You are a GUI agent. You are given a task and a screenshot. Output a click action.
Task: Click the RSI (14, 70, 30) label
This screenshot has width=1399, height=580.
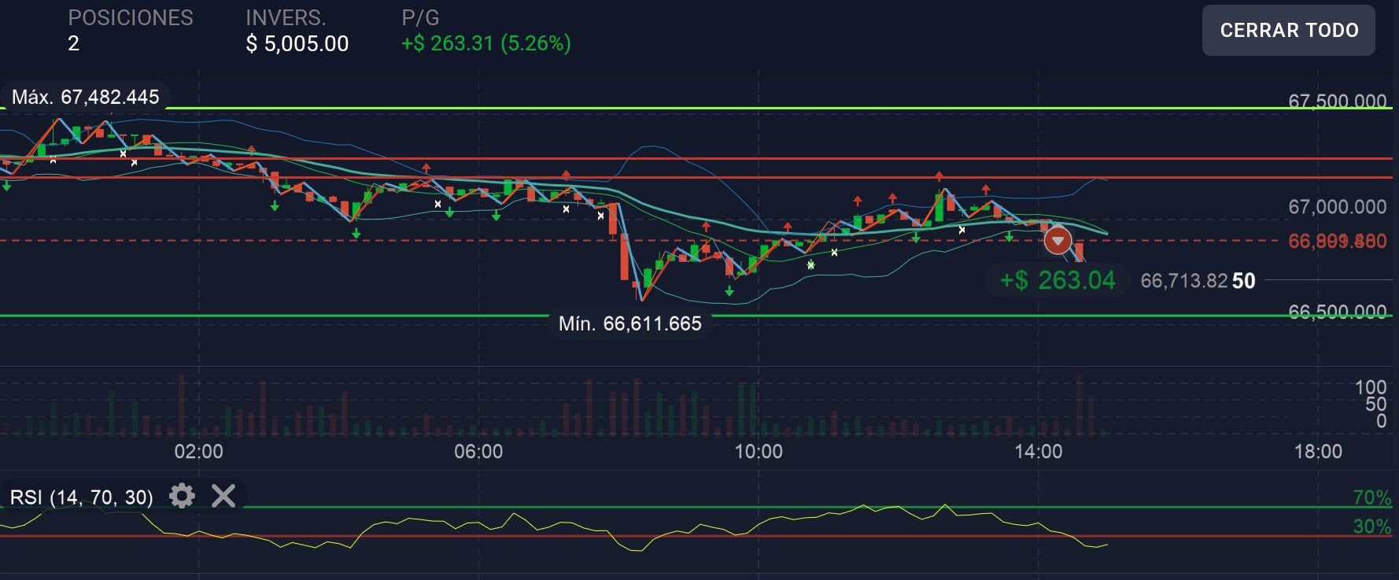click(82, 497)
